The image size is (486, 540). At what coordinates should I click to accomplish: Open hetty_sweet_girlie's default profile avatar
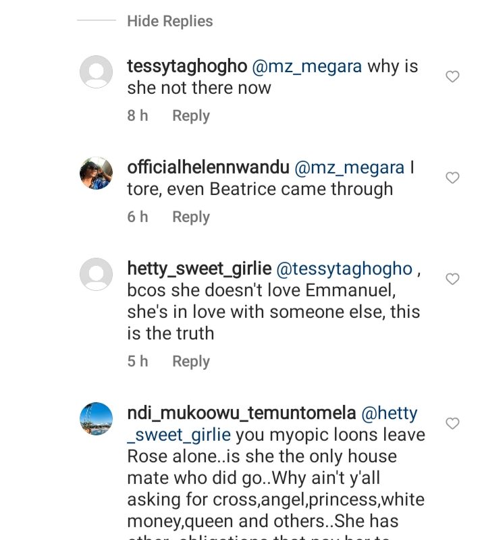coord(96,274)
